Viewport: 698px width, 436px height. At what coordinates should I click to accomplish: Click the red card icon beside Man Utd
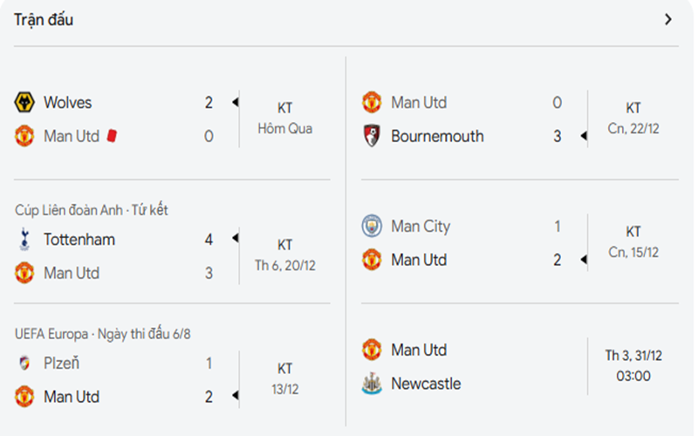(x=112, y=136)
